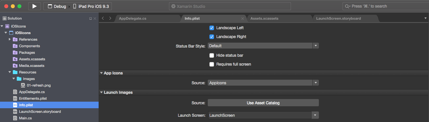Select Entitlements.plist in the solution tree
429x122 pixels.
coord(33,98)
